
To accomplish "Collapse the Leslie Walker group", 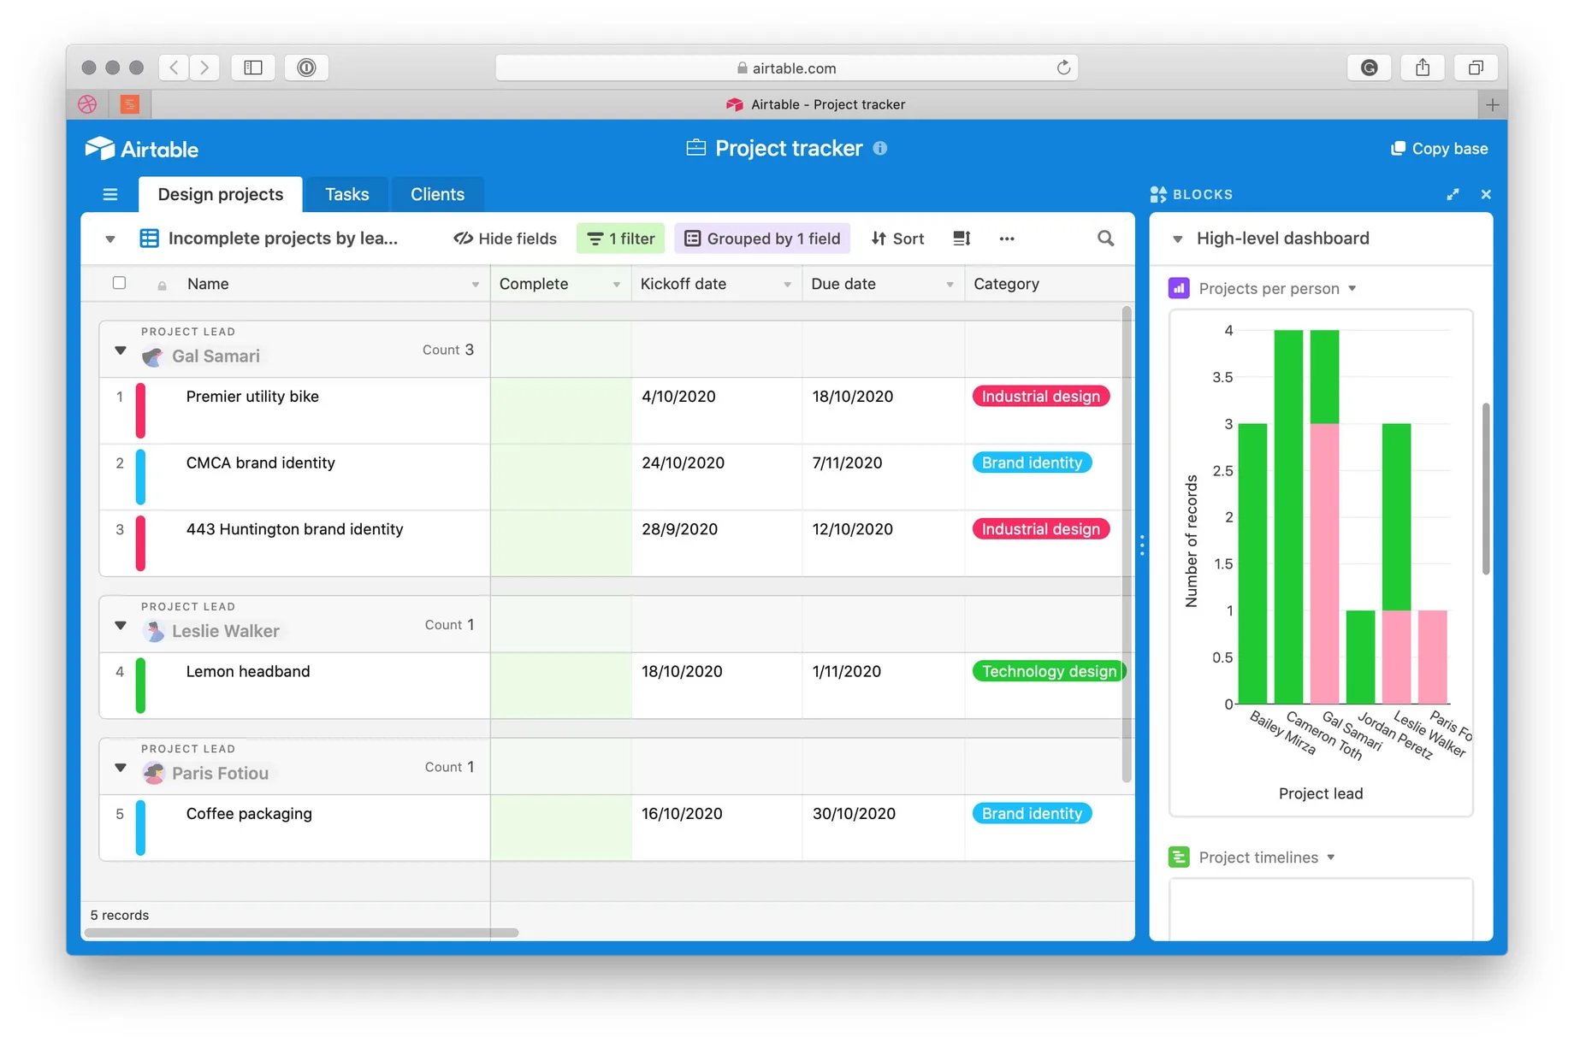I will [121, 626].
